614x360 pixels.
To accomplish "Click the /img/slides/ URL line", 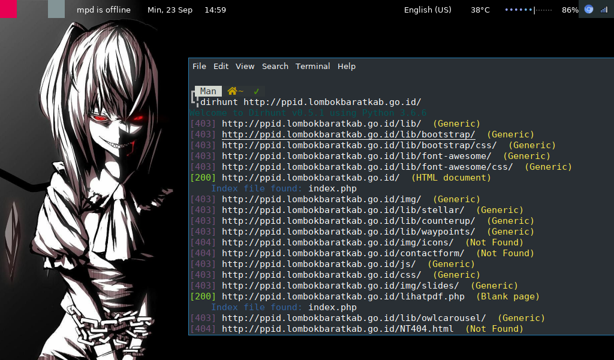I will tap(341, 286).
